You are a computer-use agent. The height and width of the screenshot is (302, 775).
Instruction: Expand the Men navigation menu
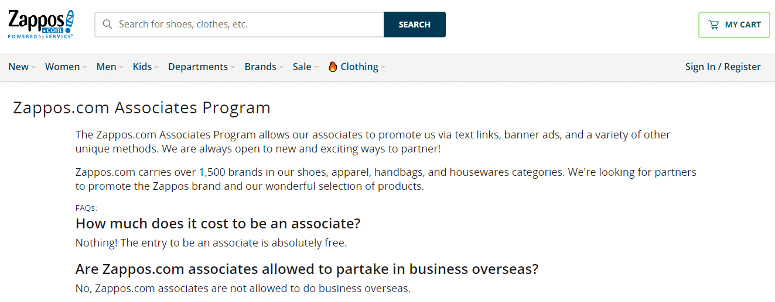pos(106,67)
